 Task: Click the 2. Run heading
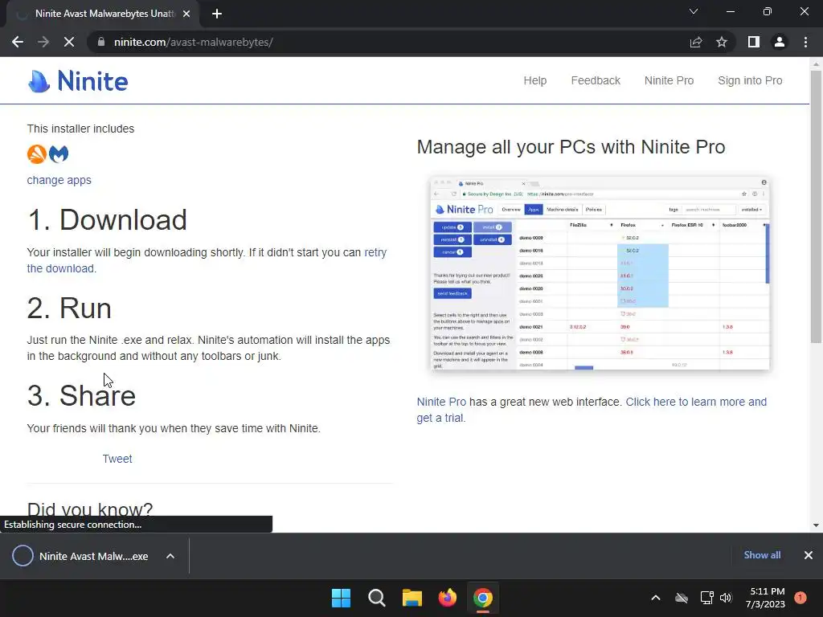pyautogui.click(x=69, y=308)
